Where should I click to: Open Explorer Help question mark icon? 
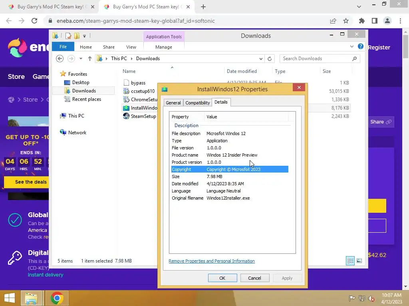coord(361,46)
